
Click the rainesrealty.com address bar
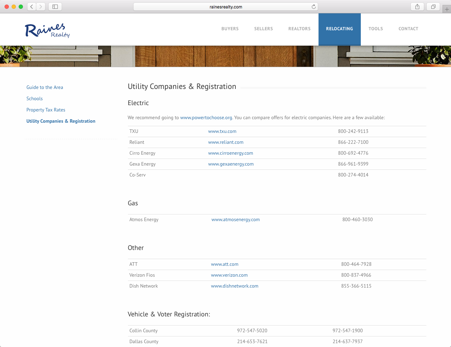pyautogui.click(x=225, y=7)
